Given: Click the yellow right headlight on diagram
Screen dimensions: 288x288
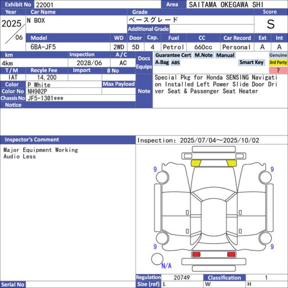Looking at the screenshot, I should click(231, 163).
